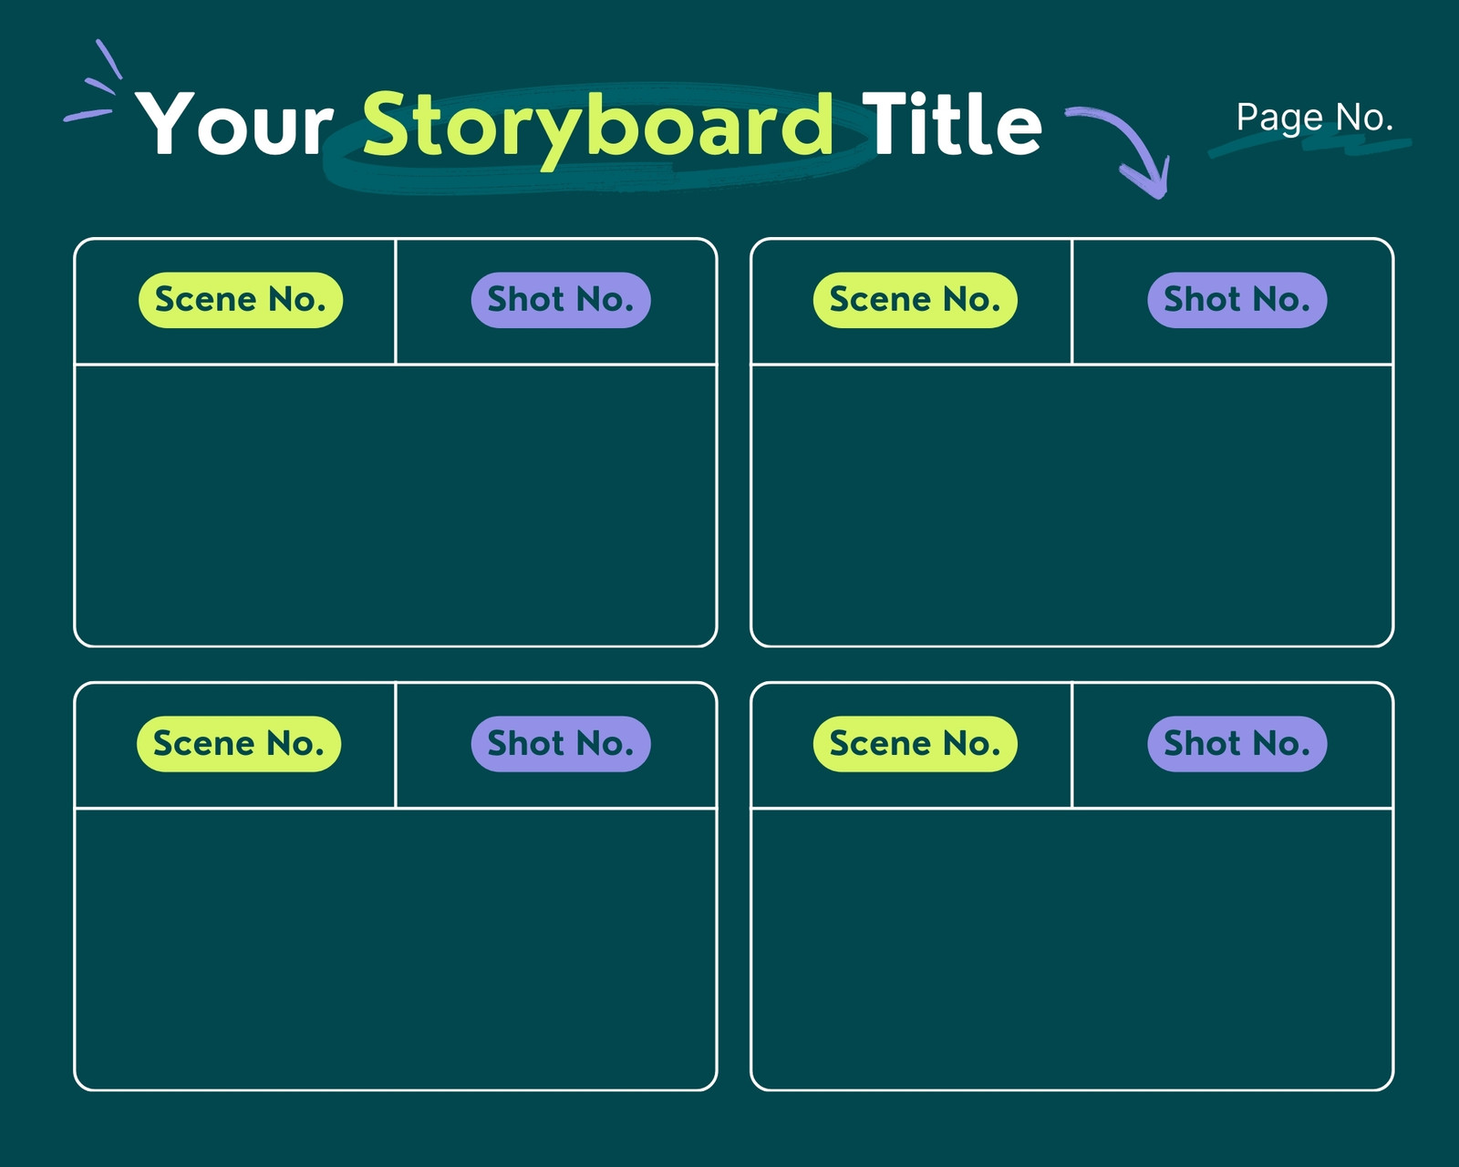Choose the bottom-left panel's Shot No. pill
1459x1167 pixels.
point(561,744)
